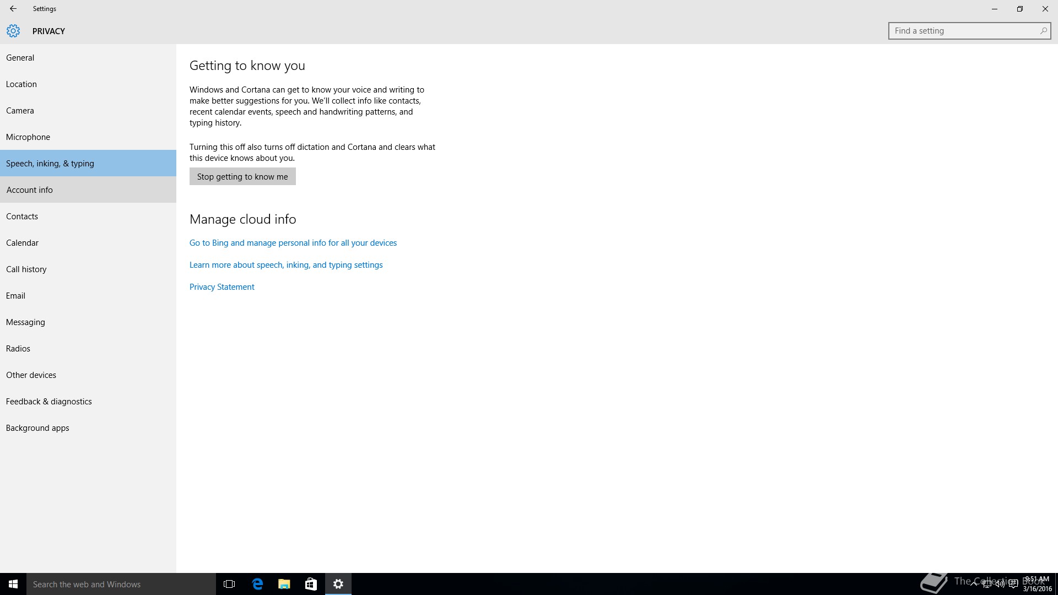Viewport: 1058px width, 595px height.
Task: Click Search the web and Windows box
Action: 121,584
